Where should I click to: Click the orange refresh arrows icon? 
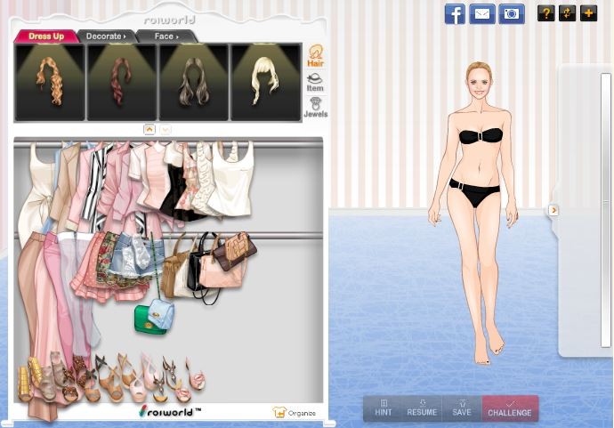(567, 13)
